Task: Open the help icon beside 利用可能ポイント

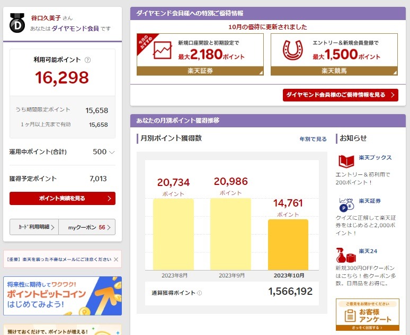Action: pos(87,60)
